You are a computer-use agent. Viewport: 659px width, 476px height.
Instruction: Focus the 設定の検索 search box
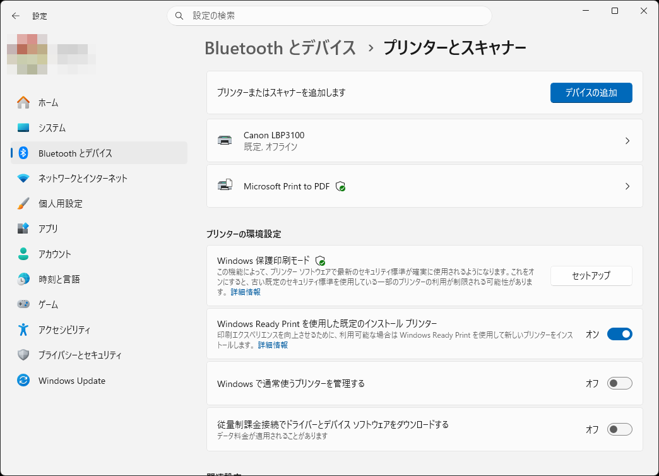click(x=329, y=16)
